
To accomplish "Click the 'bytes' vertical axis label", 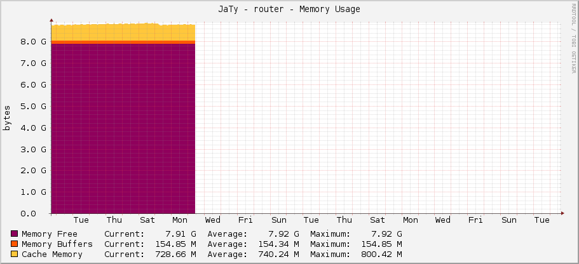I will (x=7, y=118).
